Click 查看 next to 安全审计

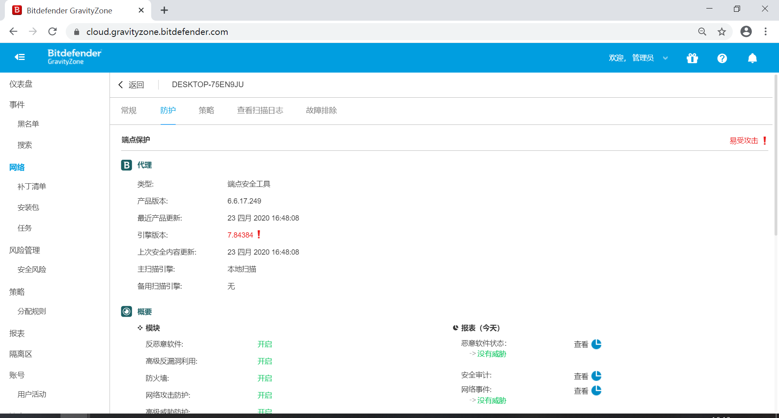581,376
